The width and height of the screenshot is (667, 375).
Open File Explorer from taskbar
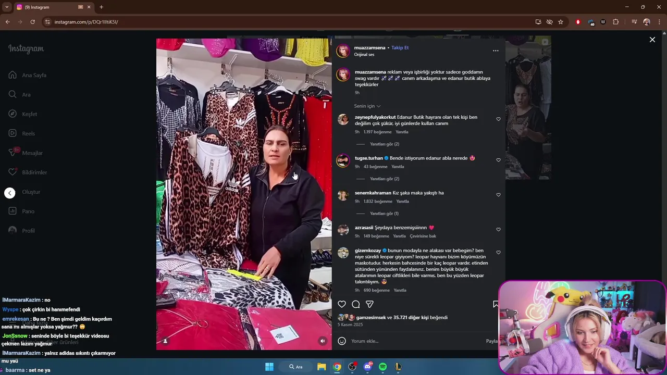[x=322, y=367]
